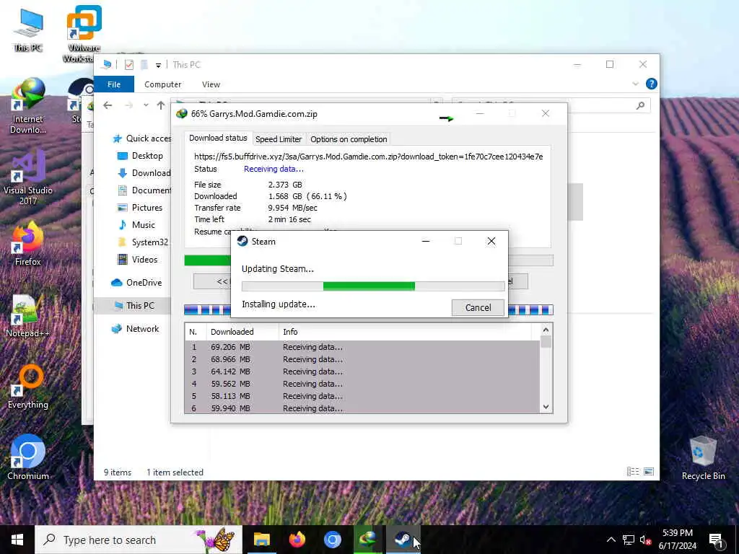
Task: Open the Windows Start menu
Action: pyautogui.click(x=17, y=540)
